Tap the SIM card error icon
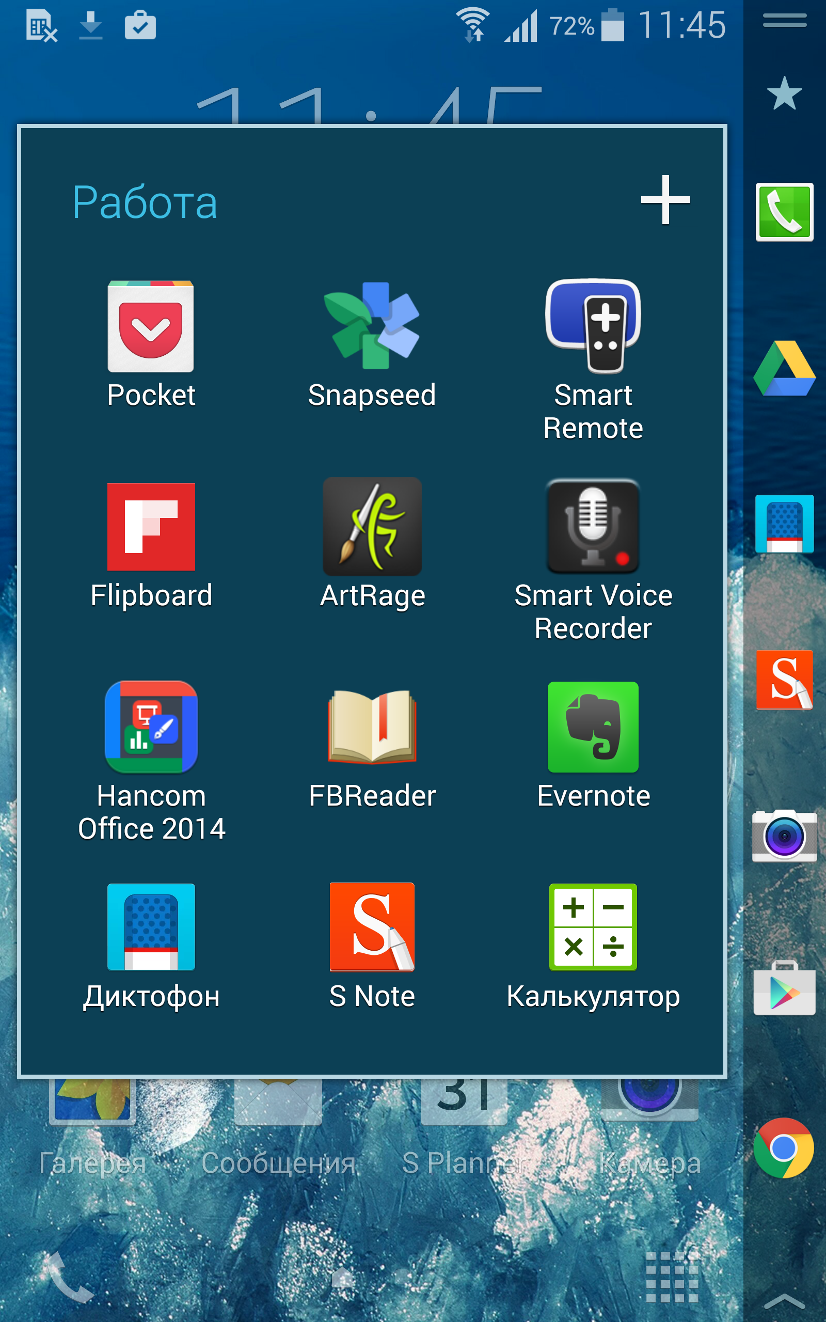 (x=41, y=26)
